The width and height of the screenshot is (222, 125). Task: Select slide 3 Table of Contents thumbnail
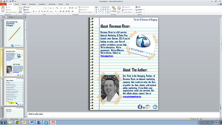click(x=13, y=92)
